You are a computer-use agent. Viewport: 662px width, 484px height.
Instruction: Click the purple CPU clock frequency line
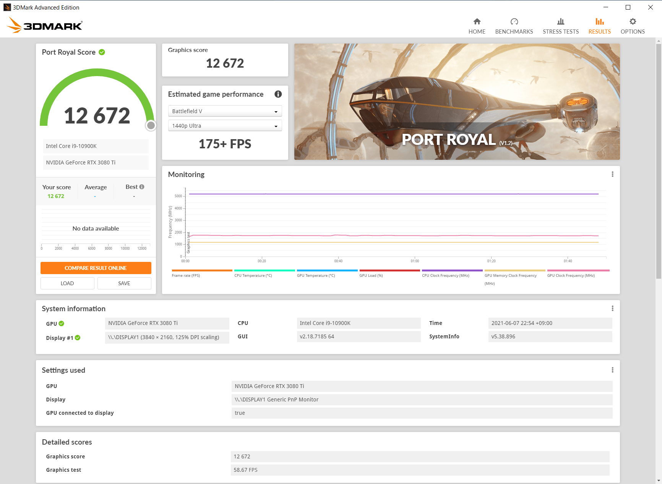pyautogui.click(x=394, y=194)
